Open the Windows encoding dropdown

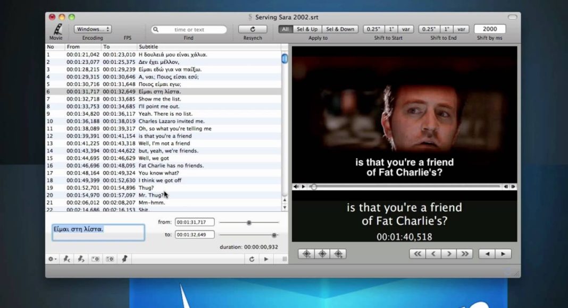[x=93, y=29]
